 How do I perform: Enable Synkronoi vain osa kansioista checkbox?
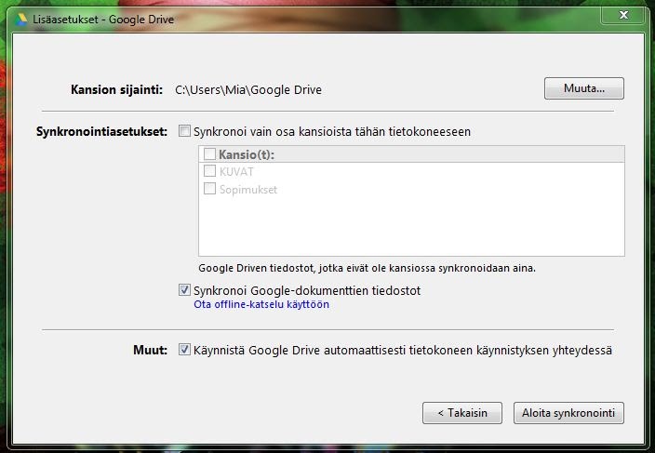(184, 131)
